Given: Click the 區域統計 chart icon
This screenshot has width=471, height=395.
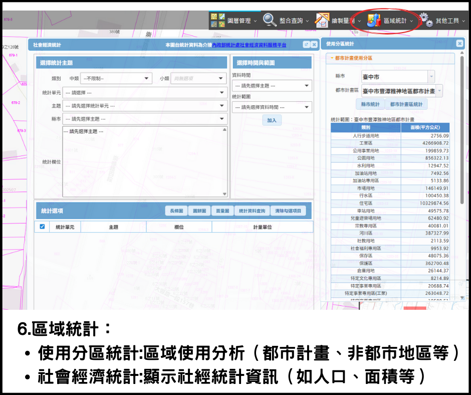Looking at the screenshot, I should (x=374, y=21).
